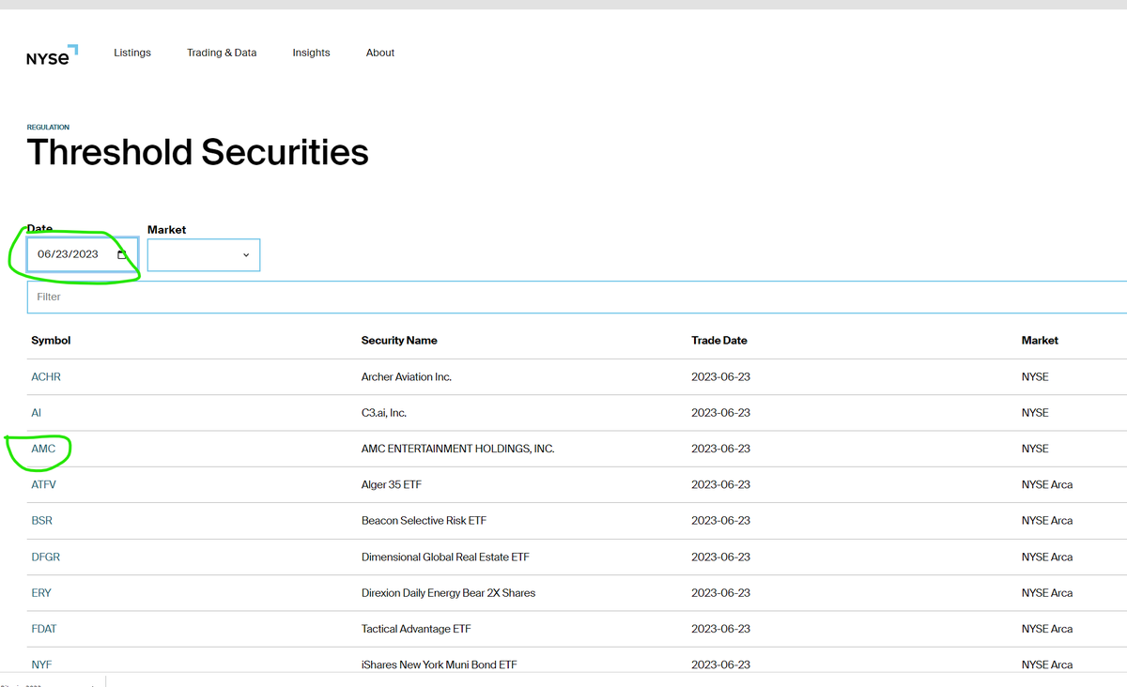Open the BSR symbol link
The image size is (1127, 687).
(x=41, y=520)
